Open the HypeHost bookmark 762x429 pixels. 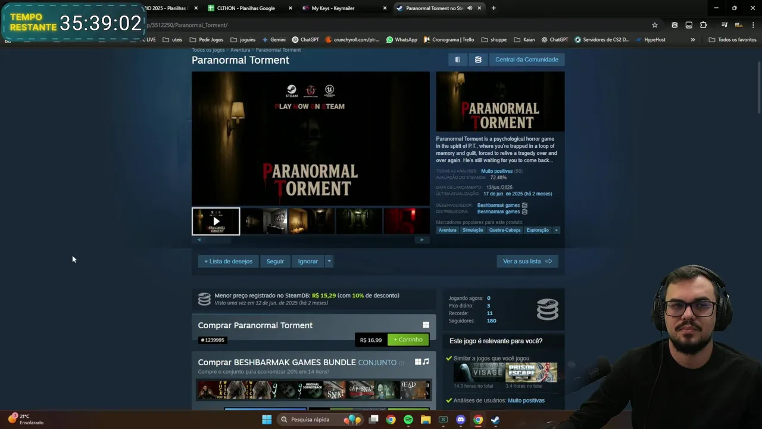click(650, 40)
